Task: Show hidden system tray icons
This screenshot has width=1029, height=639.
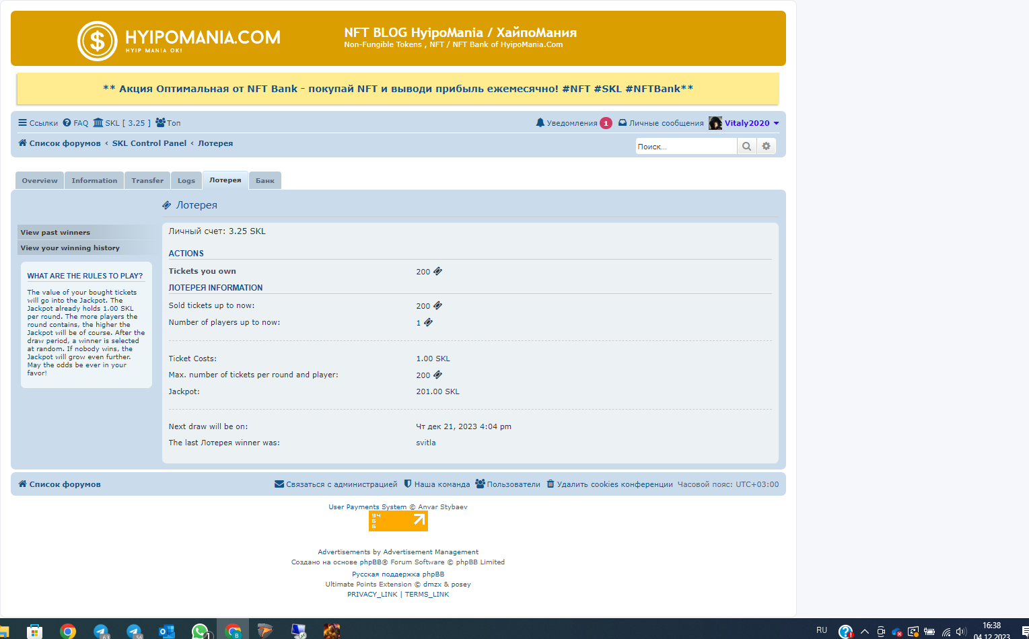Action: pos(864,632)
